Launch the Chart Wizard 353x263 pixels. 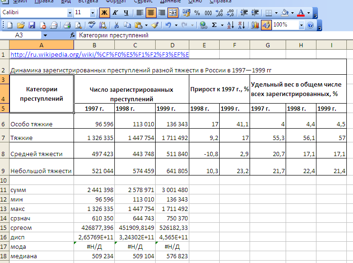[x=255, y=25]
